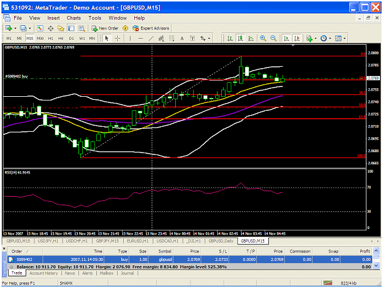Open the Insert menu
This screenshot has height=288, width=383.
click(53, 18)
